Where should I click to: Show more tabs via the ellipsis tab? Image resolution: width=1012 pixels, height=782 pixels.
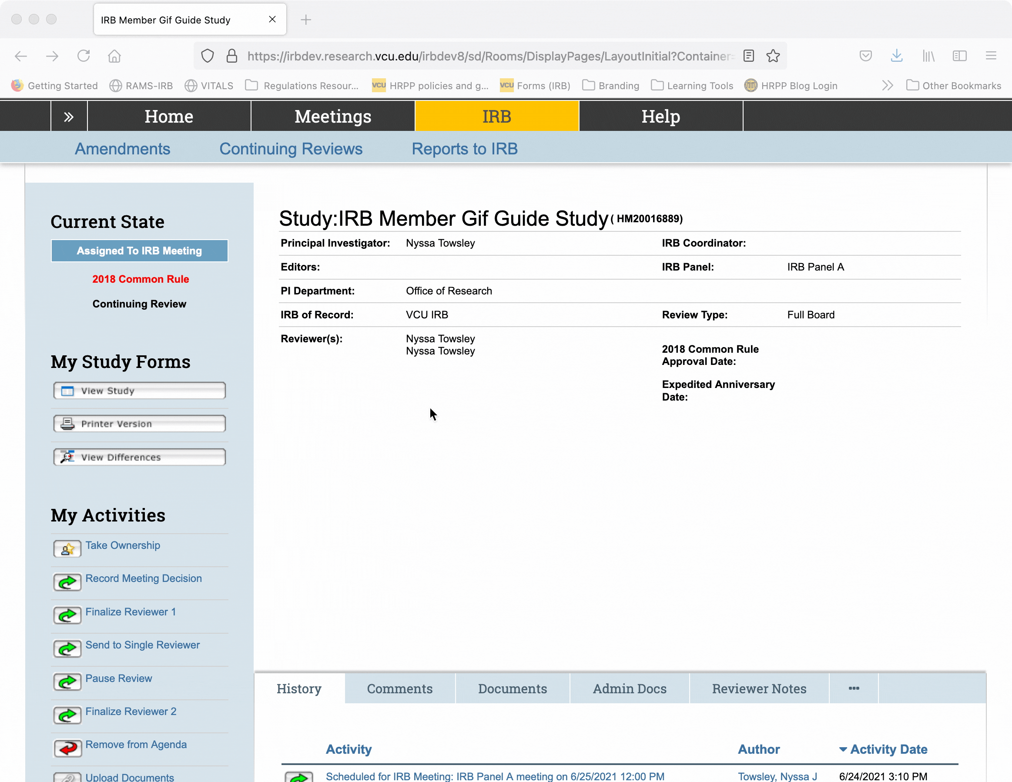[x=854, y=688]
